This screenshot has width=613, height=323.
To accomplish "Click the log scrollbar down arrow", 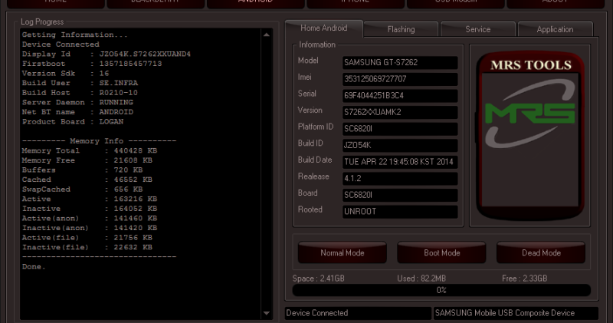I will (267, 313).
